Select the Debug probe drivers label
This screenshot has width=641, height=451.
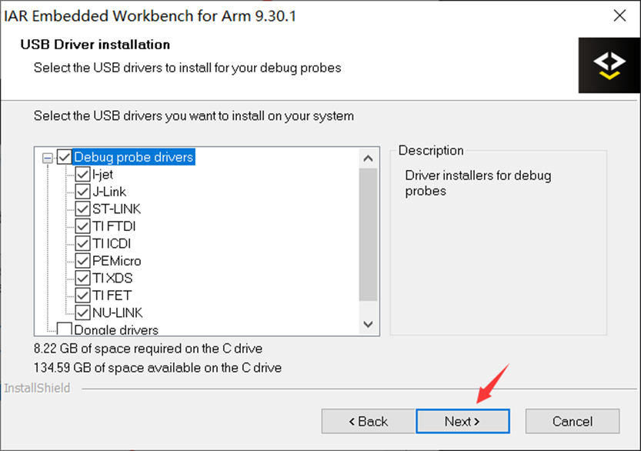(x=133, y=157)
